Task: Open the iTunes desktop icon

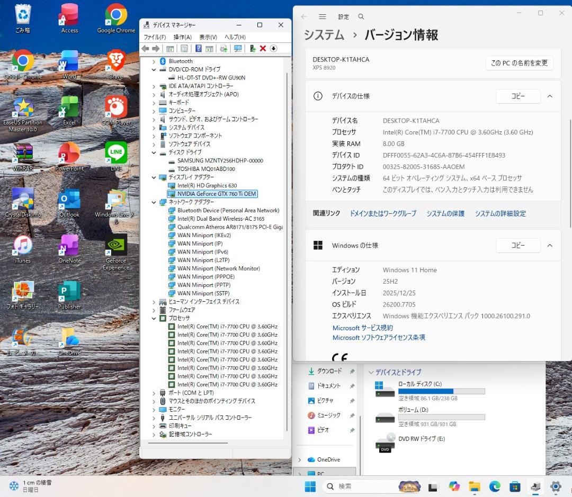Action: pos(23,249)
